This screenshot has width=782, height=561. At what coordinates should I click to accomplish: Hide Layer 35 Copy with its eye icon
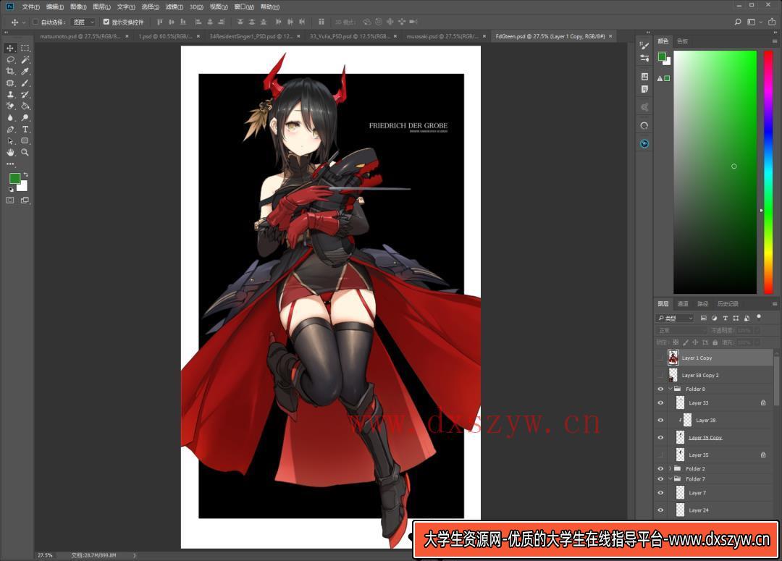point(661,438)
